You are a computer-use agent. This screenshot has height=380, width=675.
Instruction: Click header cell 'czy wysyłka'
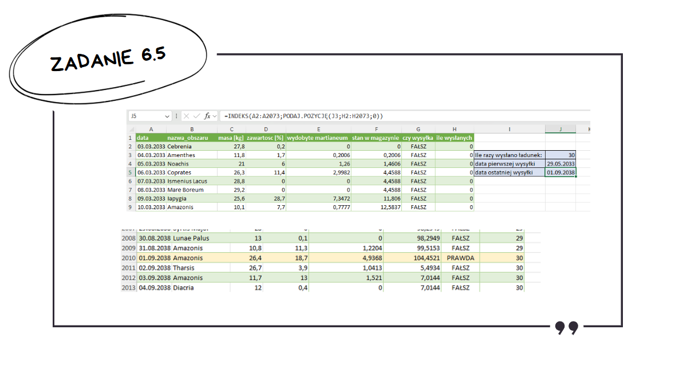(418, 138)
